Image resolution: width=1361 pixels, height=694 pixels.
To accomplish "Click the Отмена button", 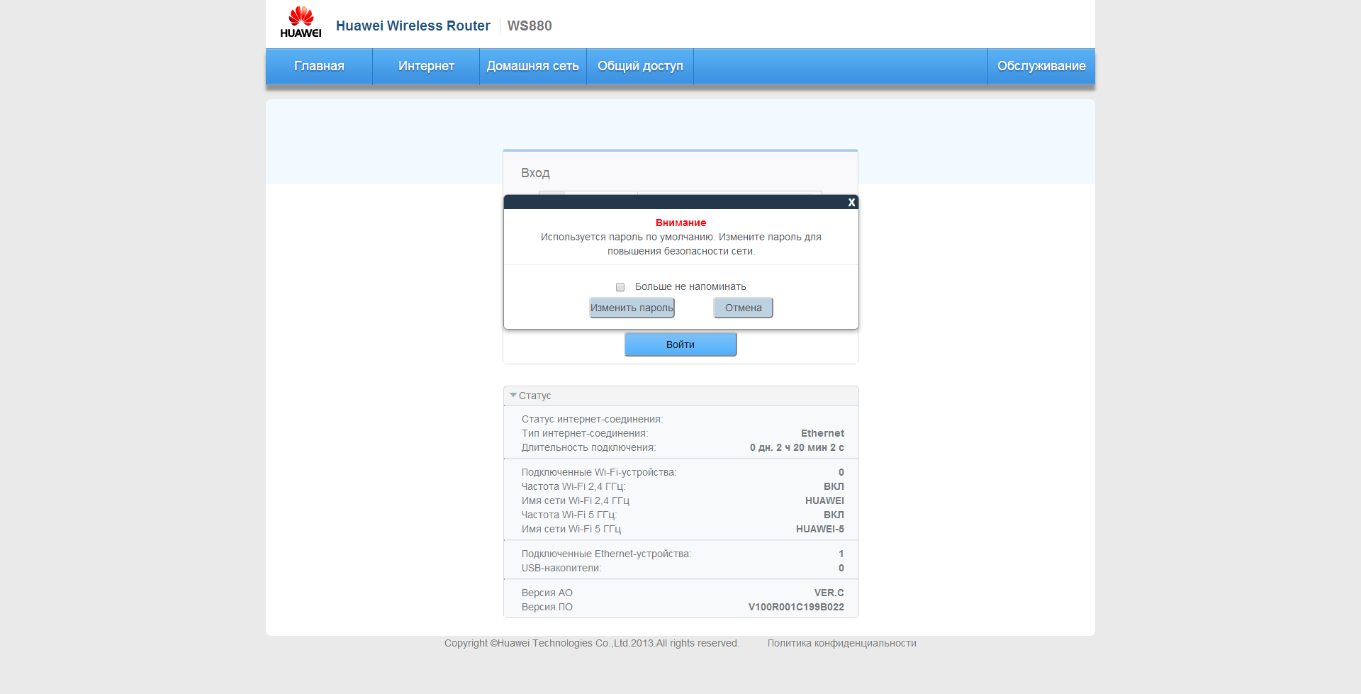I will (743, 308).
